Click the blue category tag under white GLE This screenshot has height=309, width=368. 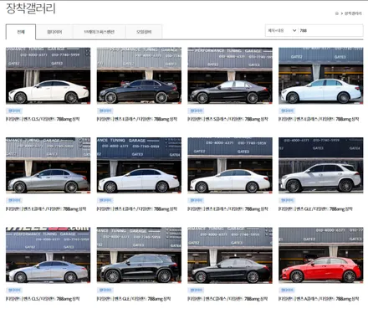[287, 200]
